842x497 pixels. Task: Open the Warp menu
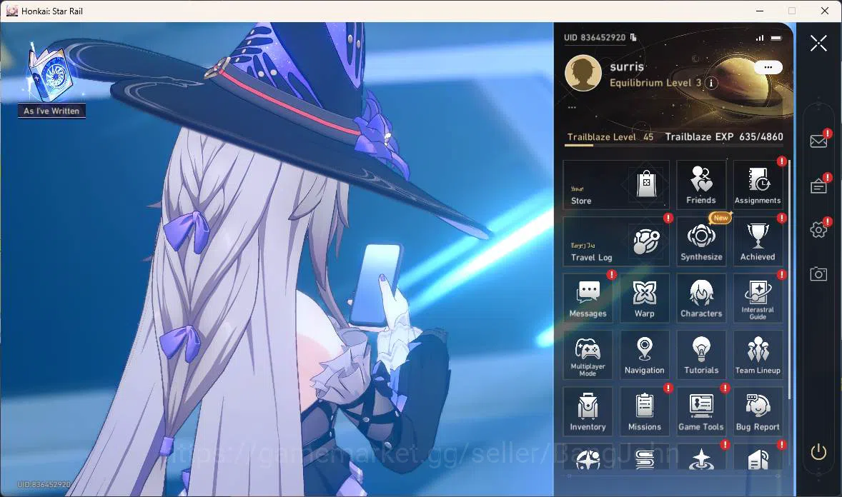tap(645, 298)
